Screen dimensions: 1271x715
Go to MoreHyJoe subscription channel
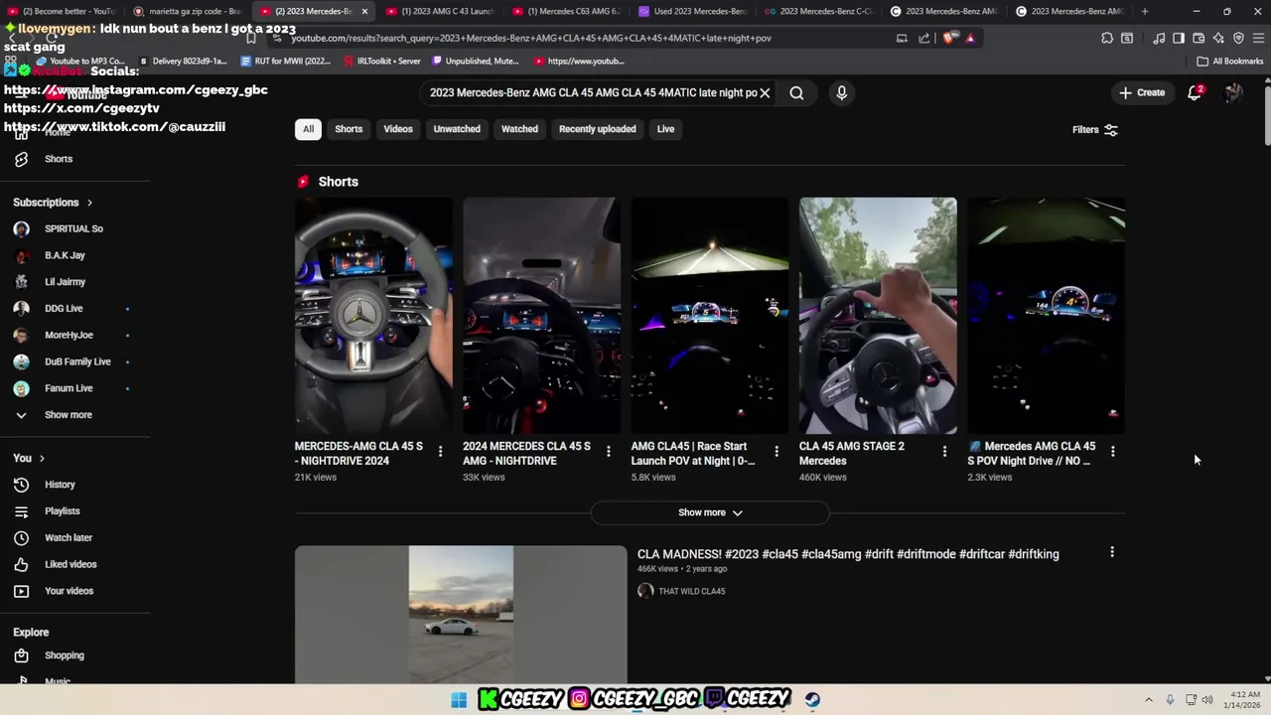[x=70, y=336]
